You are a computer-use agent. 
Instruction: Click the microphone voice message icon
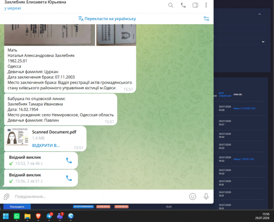[x=206, y=196]
